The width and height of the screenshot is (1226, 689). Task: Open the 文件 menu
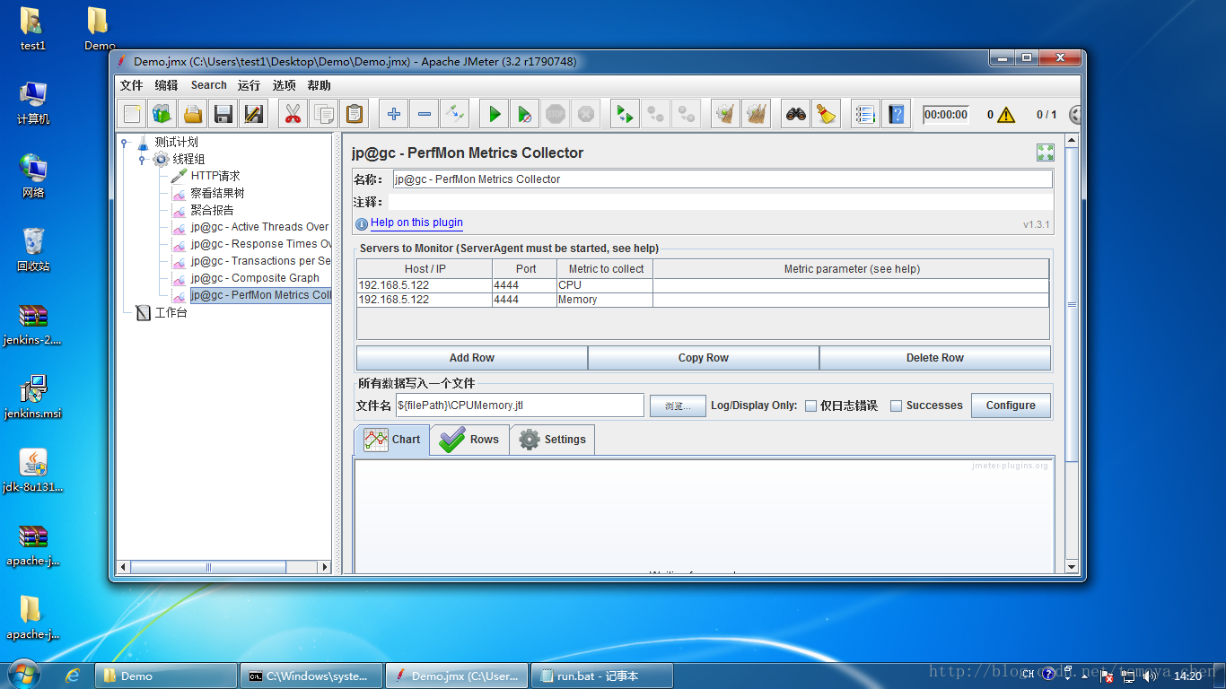(x=132, y=85)
